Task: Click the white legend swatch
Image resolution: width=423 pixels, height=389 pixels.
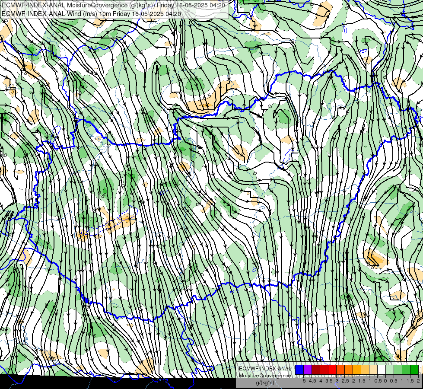Action: [x=382, y=370]
